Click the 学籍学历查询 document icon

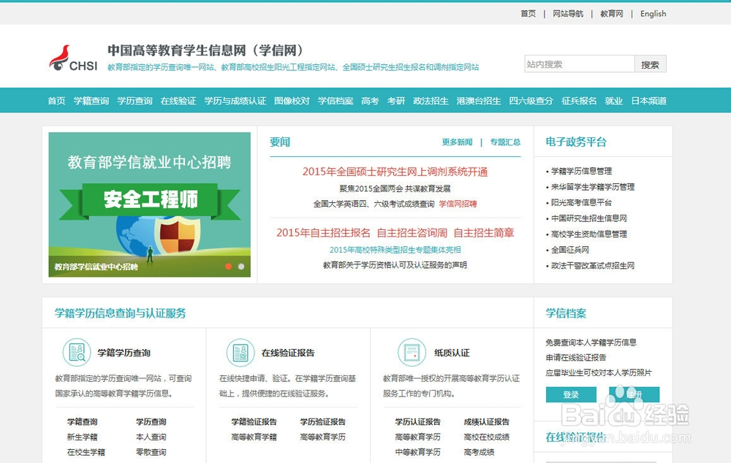coord(77,352)
